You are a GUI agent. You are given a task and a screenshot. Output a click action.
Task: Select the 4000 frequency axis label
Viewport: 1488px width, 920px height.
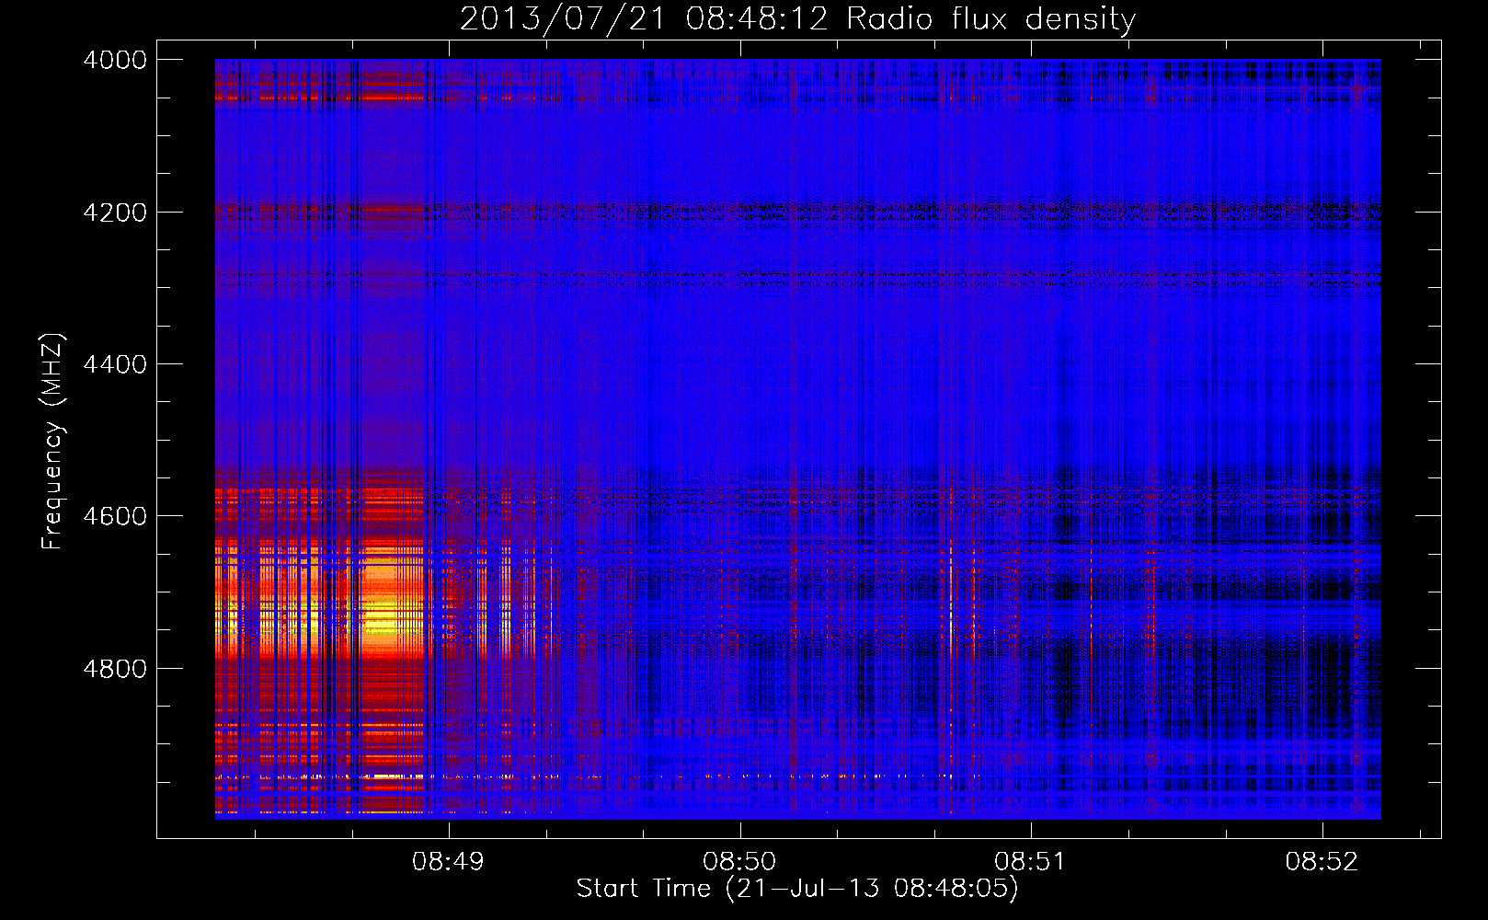pos(115,60)
